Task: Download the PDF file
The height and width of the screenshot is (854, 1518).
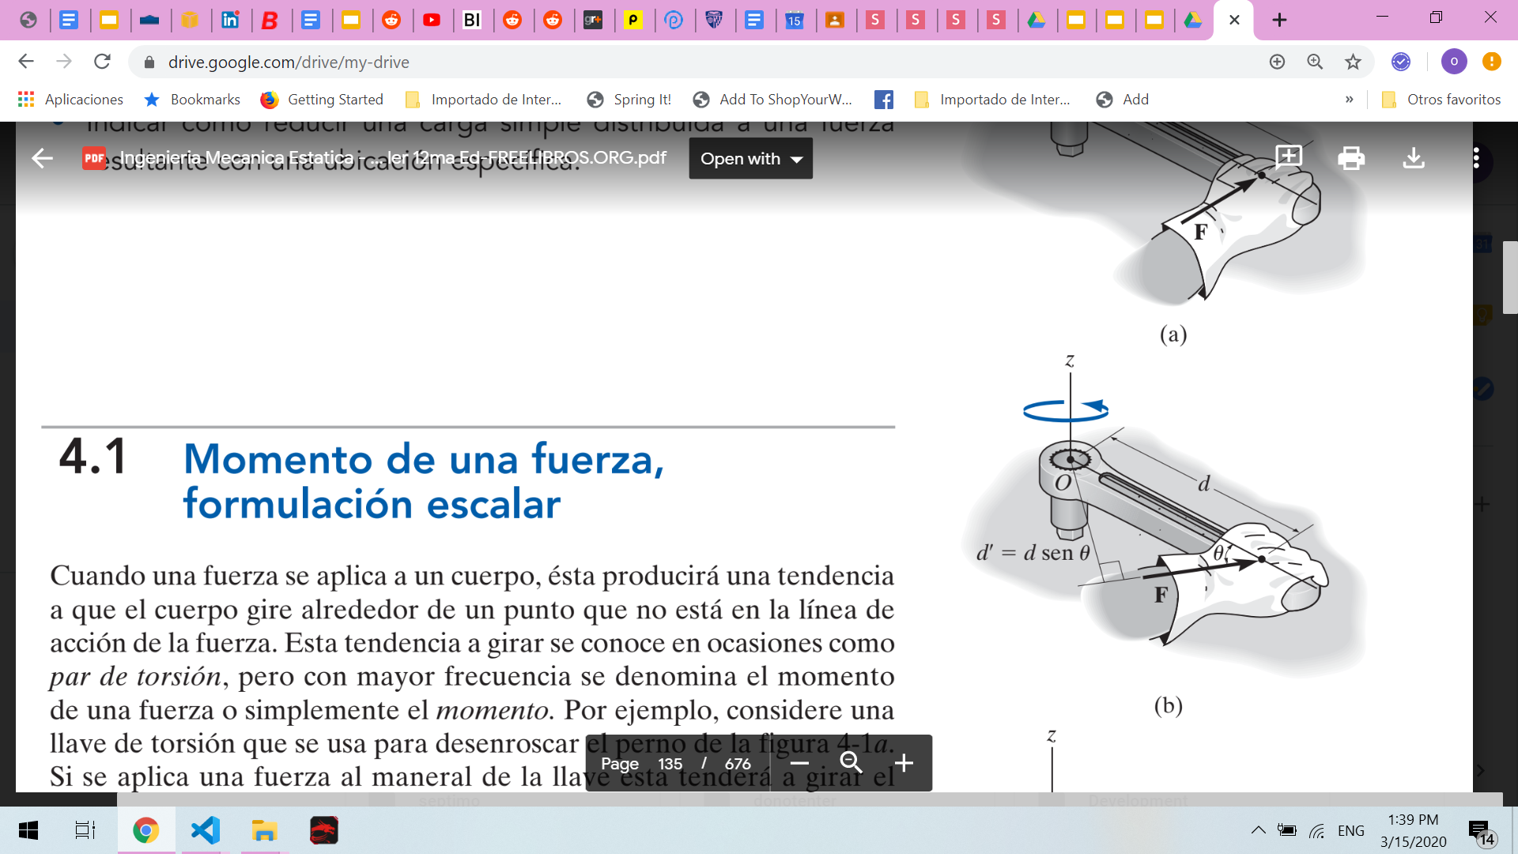Action: (x=1413, y=159)
